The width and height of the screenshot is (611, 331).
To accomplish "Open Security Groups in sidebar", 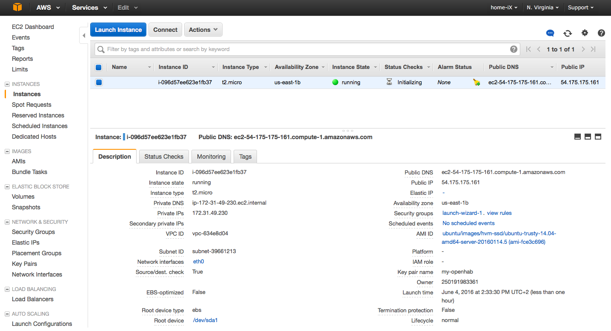I will [33, 232].
